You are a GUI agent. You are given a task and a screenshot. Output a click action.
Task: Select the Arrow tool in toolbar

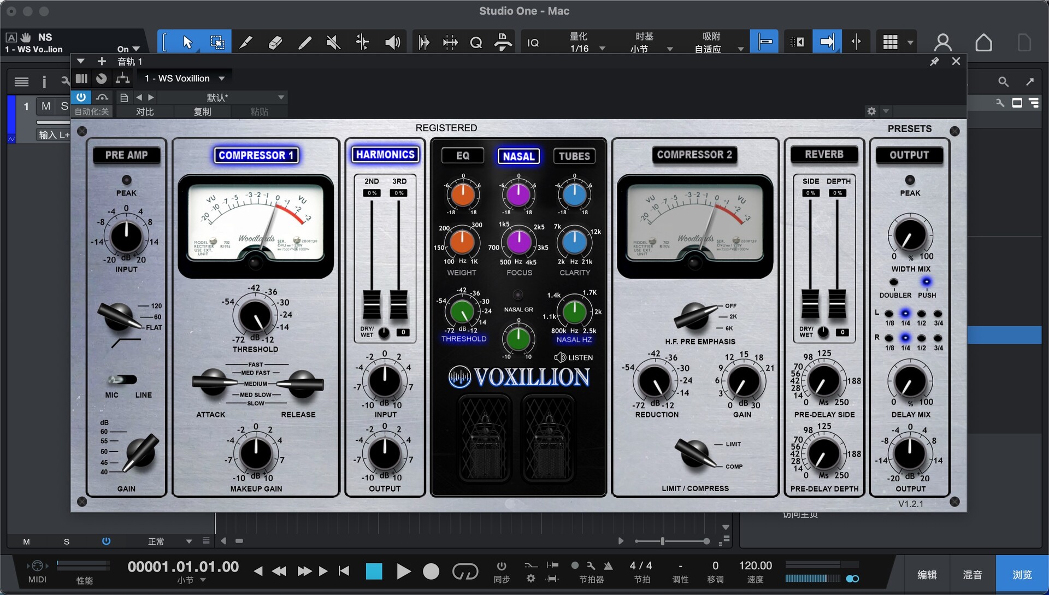(187, 42)
